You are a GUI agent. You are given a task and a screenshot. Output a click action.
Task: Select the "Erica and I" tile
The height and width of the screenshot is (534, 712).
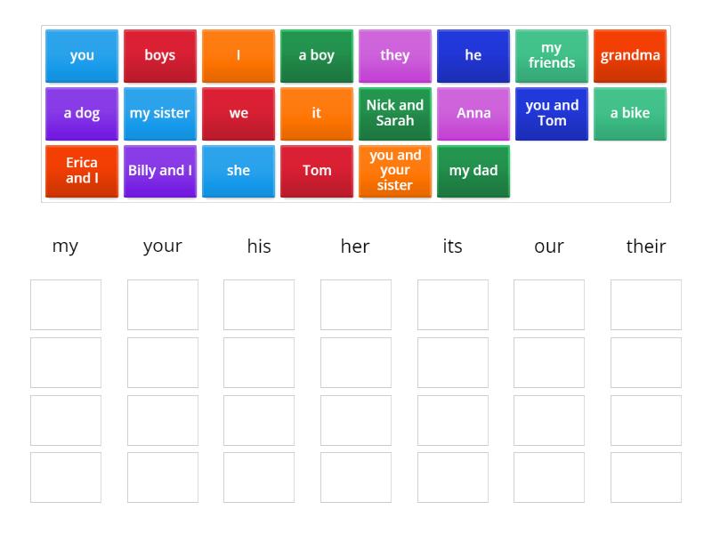81,170
